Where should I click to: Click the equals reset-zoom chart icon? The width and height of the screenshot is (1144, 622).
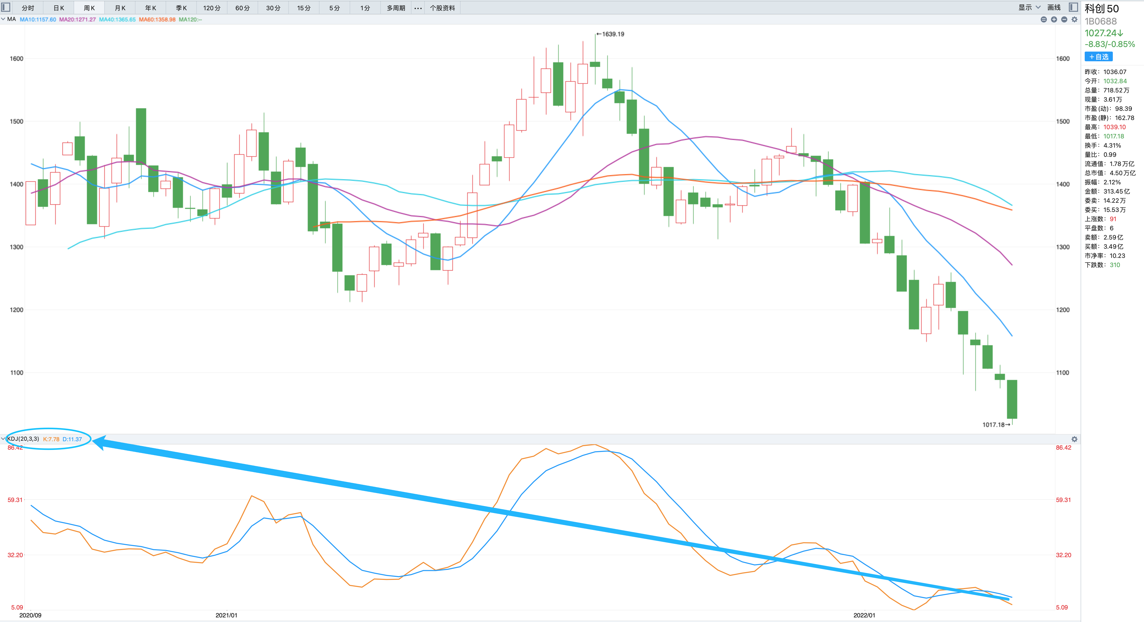pyautogui.click(x=1044, y=19)
